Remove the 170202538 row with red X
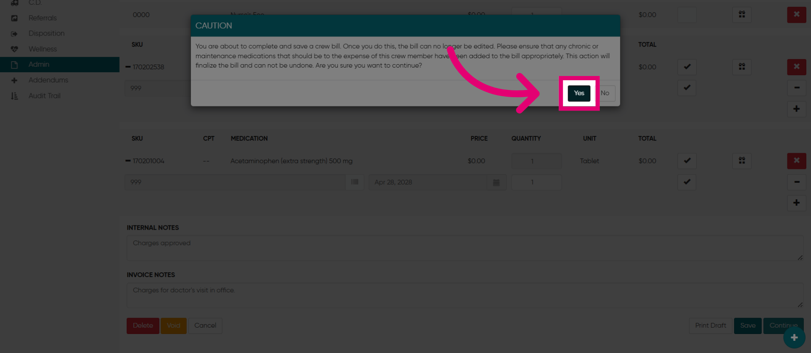Screen dimensions: 811x353 pyautogui.click(x=796, y=67)
